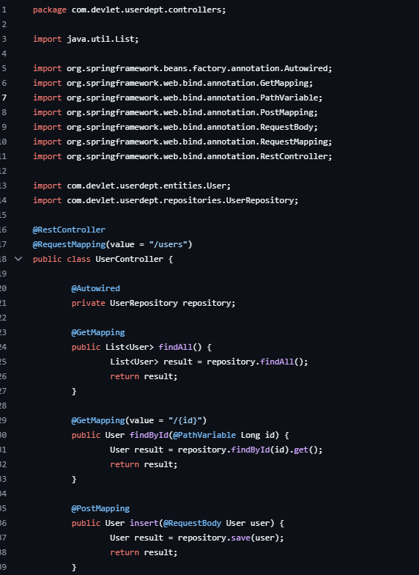Collapse the UserController class fold chevron
Viewport: 419px width, 575px height.
(18, 259)
